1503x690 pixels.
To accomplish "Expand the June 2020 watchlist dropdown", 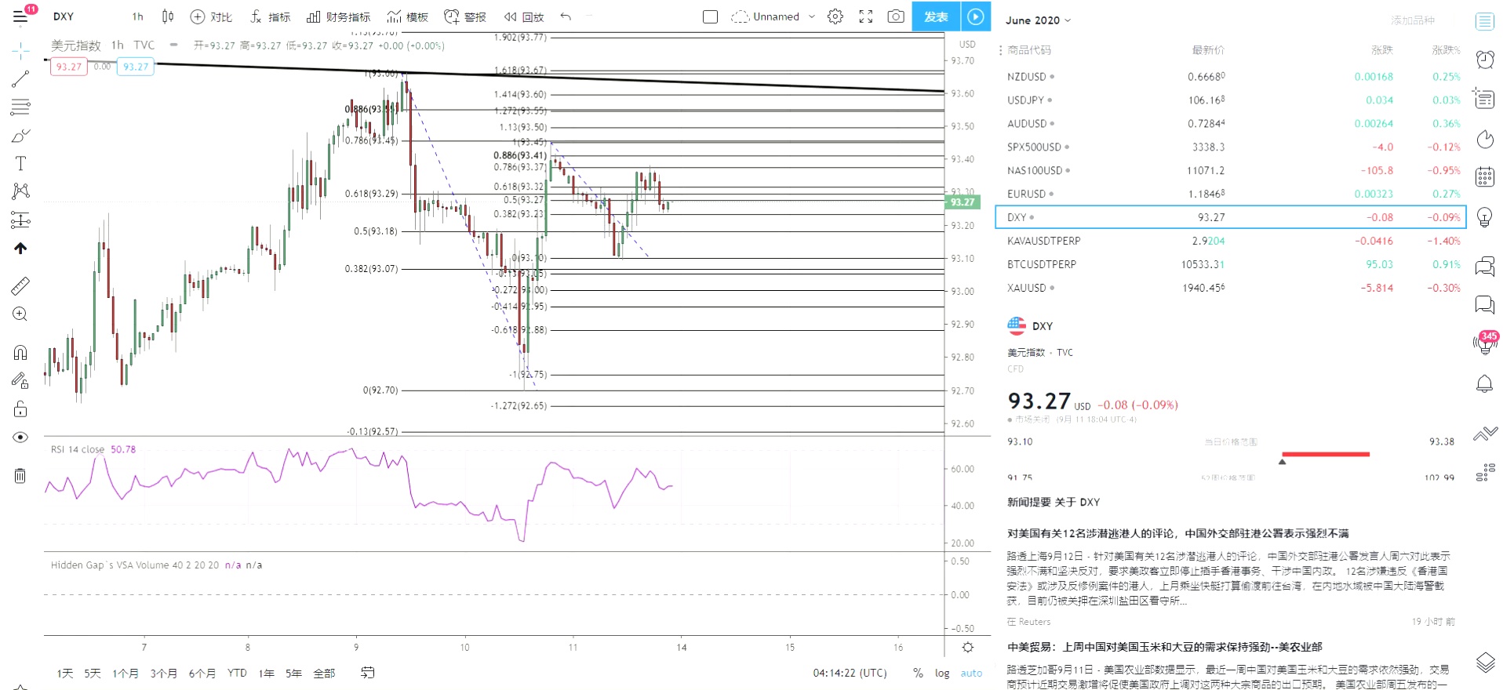I will pyautogui.click(x=1038, y=20).
